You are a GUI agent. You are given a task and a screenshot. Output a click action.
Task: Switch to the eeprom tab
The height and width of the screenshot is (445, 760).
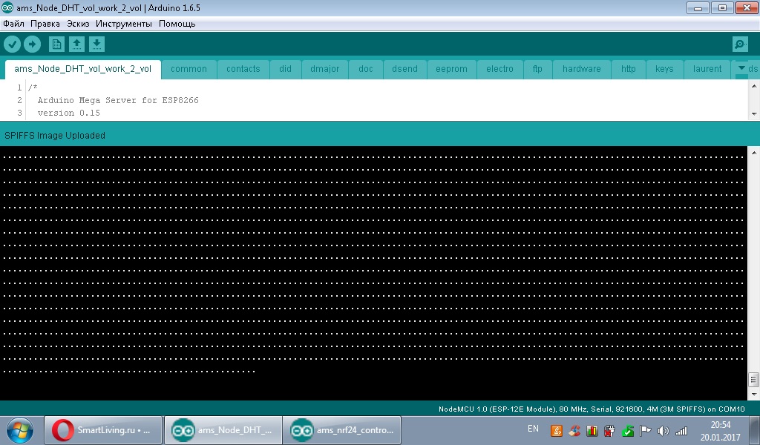pyautogui.click(x=451, y=69)
